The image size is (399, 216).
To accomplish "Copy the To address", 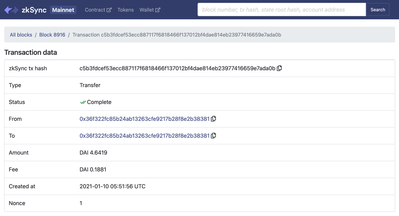I will pyautogui.click(x=214, y=135).
